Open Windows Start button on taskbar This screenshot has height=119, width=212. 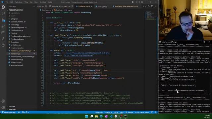coord(87,116)
